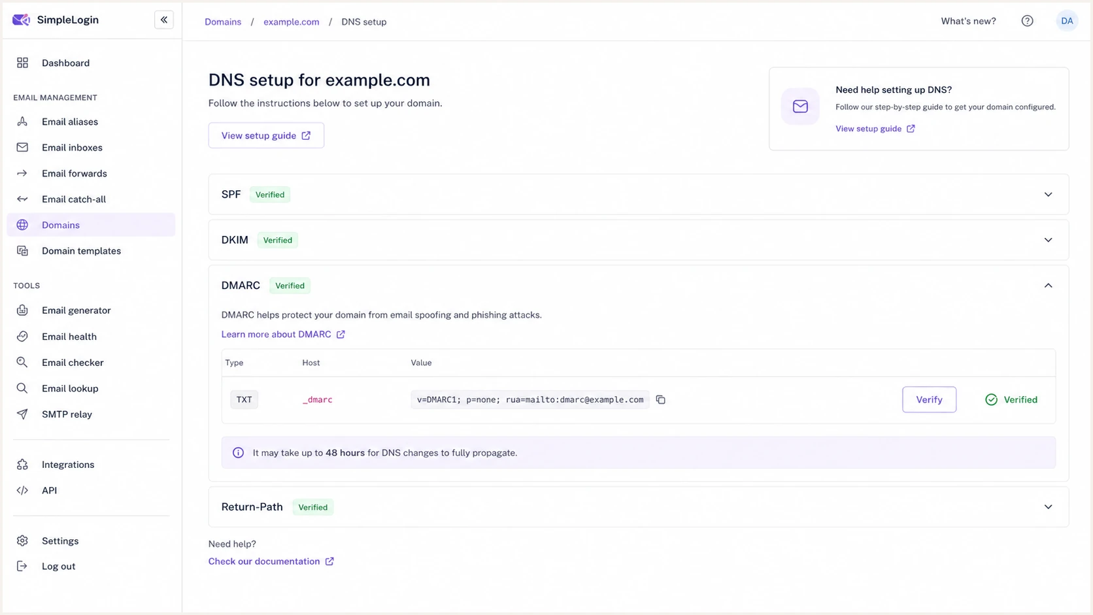Open Settings from the sidebar
The width and height of the screenshot is (1093, 615).
tap(91, 540)
